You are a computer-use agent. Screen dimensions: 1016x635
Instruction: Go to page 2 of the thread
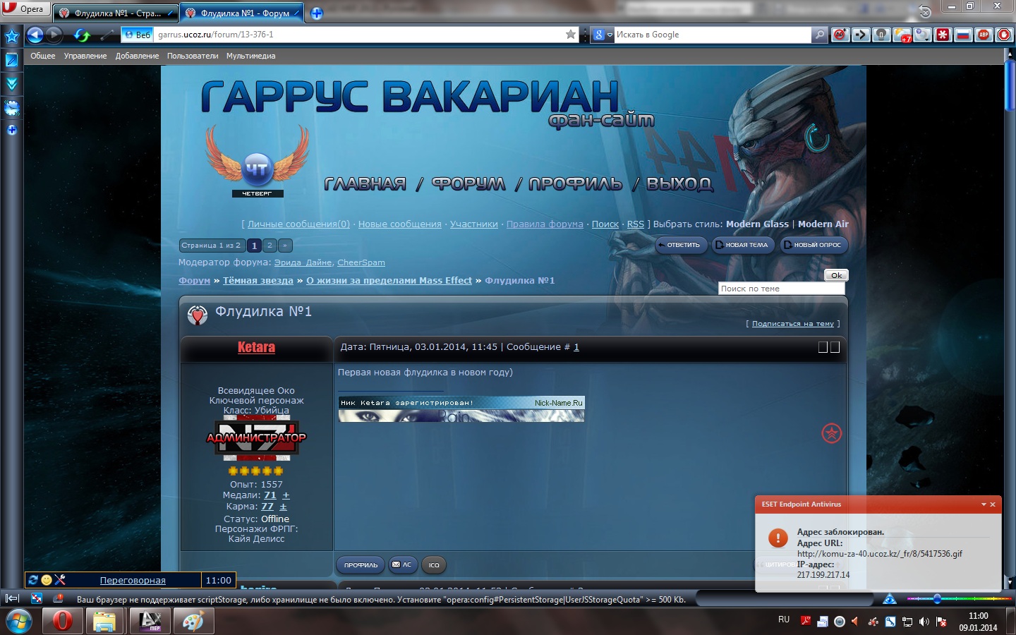(270, 246)
